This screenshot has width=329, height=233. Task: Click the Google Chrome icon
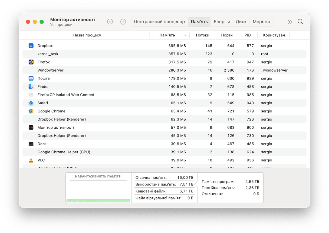pos(31,111)
